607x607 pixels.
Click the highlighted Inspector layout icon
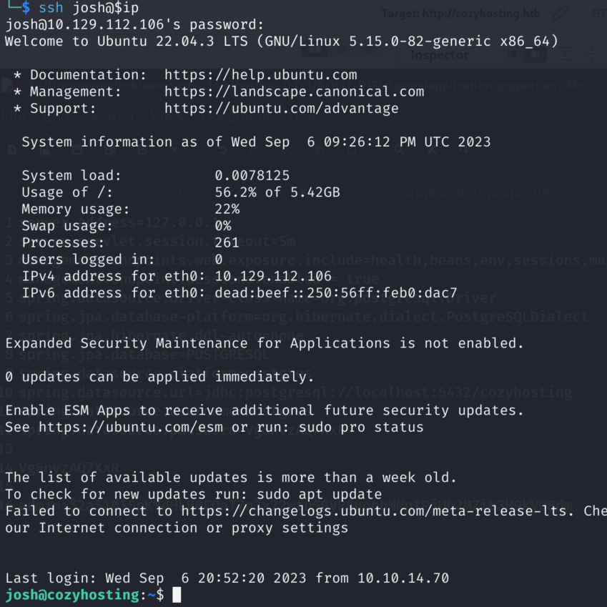point(536,55)
